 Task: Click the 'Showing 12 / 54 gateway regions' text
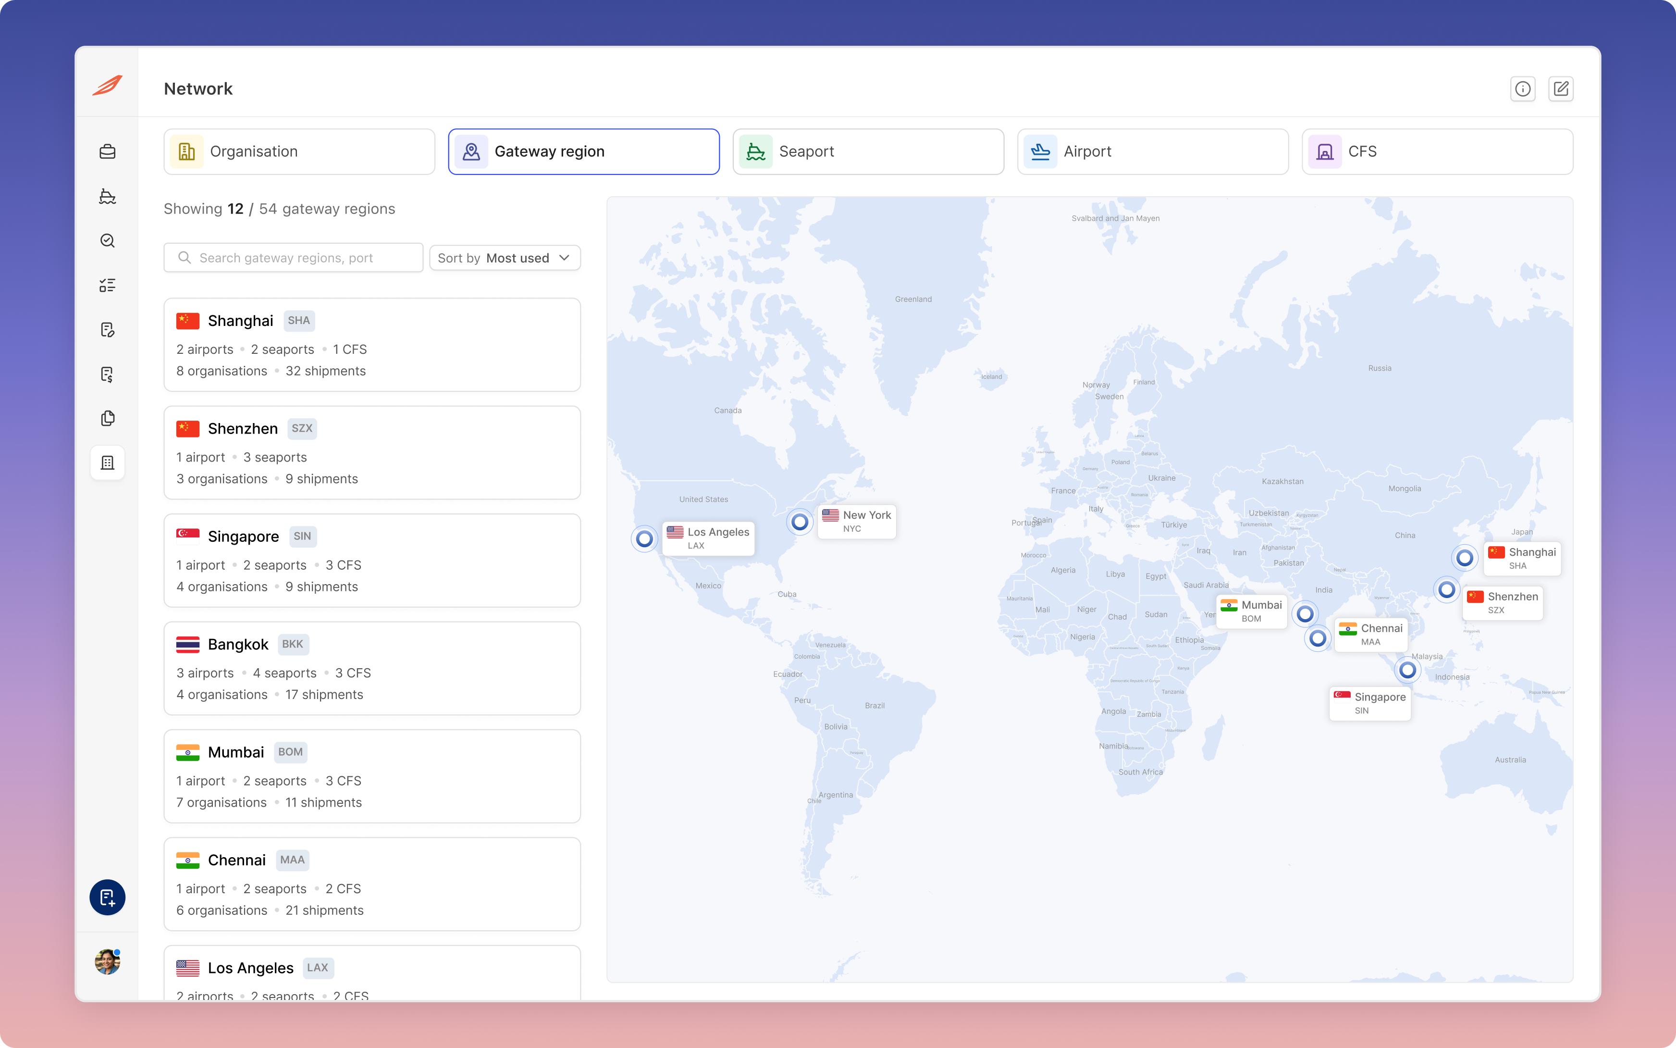[279, 209]
